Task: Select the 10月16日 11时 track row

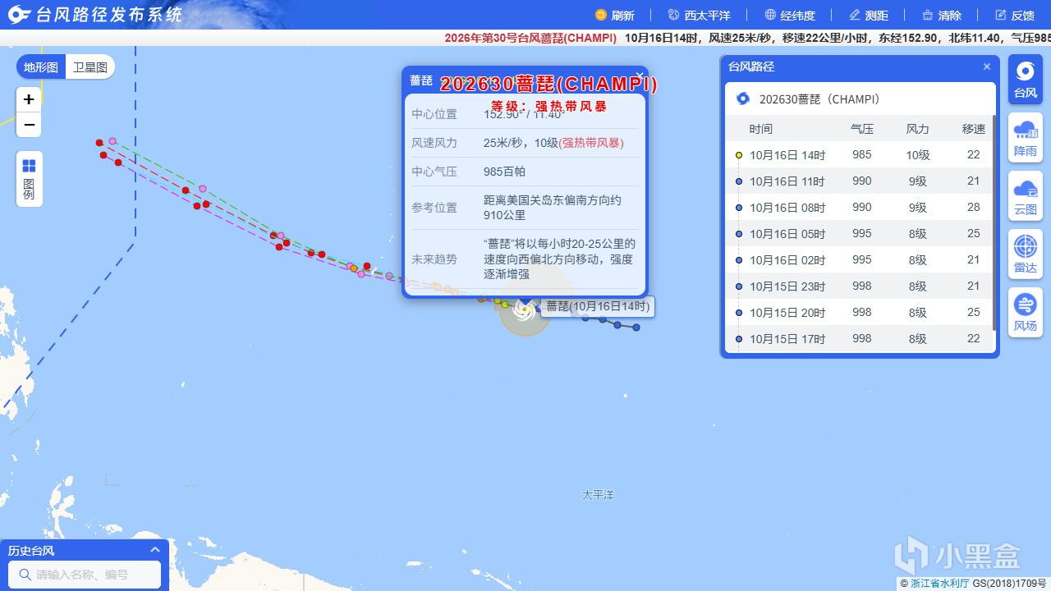Action: tap(859, 181)
